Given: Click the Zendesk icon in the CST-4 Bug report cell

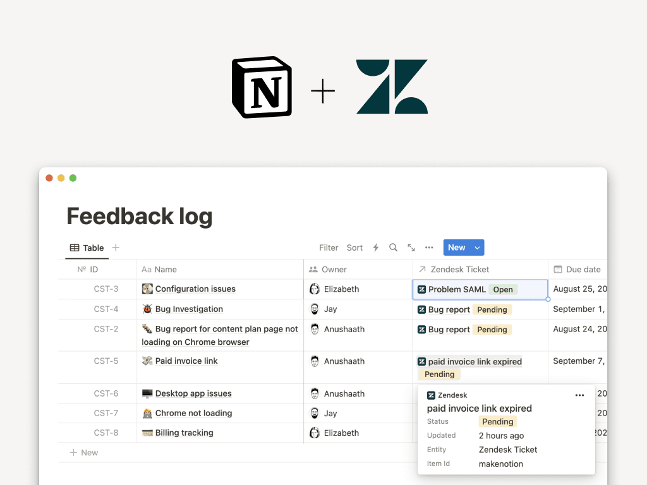Looking at the screenshot, I should [421, 309].
